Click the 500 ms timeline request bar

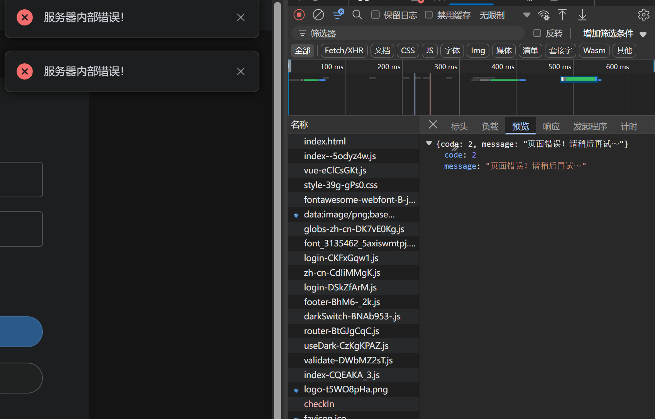point(579,79)
